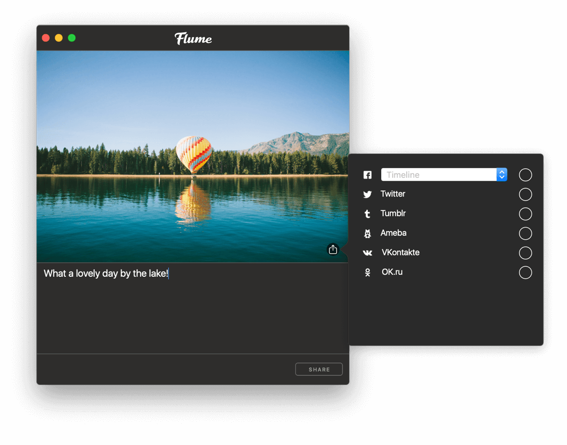This screenshot has width=567, height=445.
Task: Select the VKontakte label
Action: (x=401, y=252)
